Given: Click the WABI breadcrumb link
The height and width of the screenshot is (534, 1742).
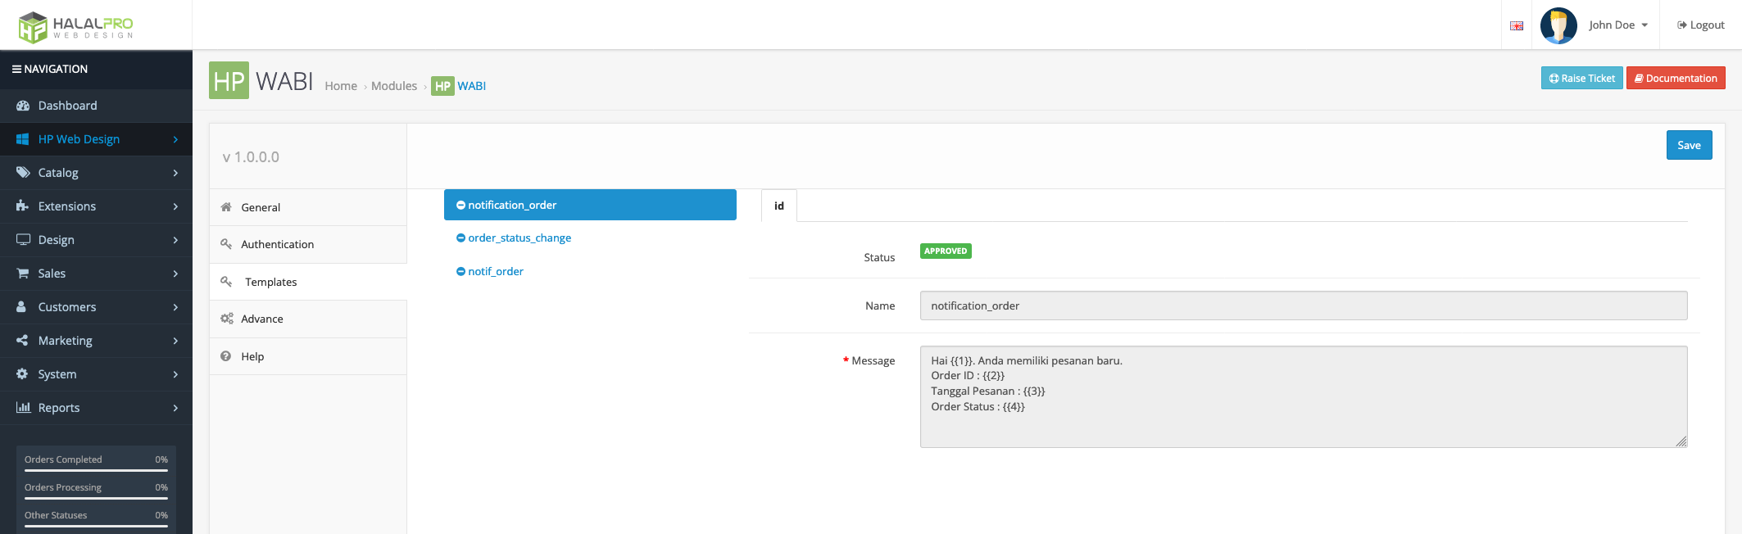Looking at the screenshot, I should 472,86.
